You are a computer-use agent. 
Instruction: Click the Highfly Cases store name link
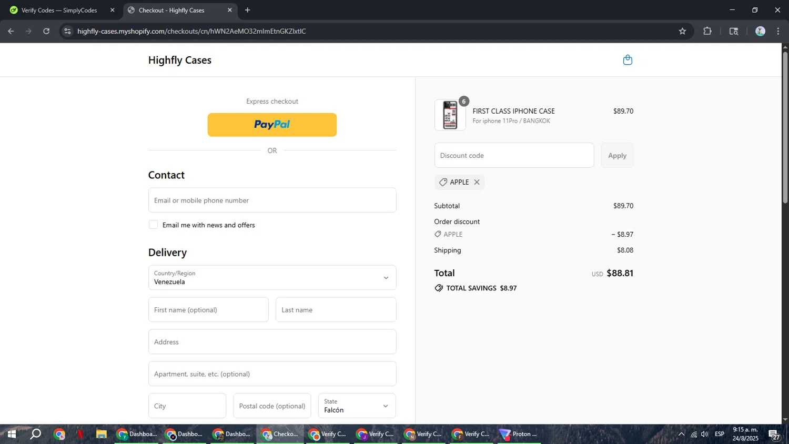[180, 60]
